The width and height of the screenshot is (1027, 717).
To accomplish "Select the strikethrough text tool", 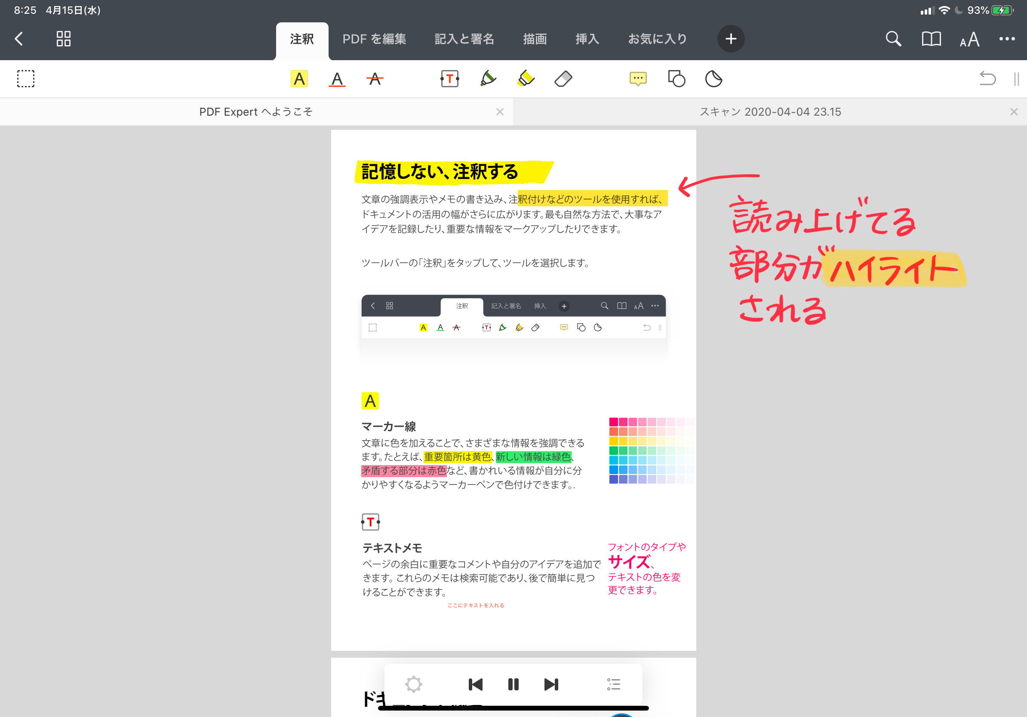I will 375,79.
